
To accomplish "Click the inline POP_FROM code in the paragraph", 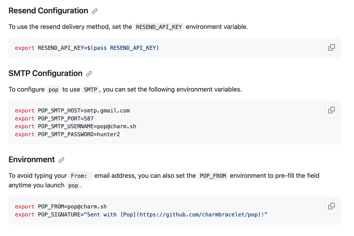I will [x=213, y=176].
